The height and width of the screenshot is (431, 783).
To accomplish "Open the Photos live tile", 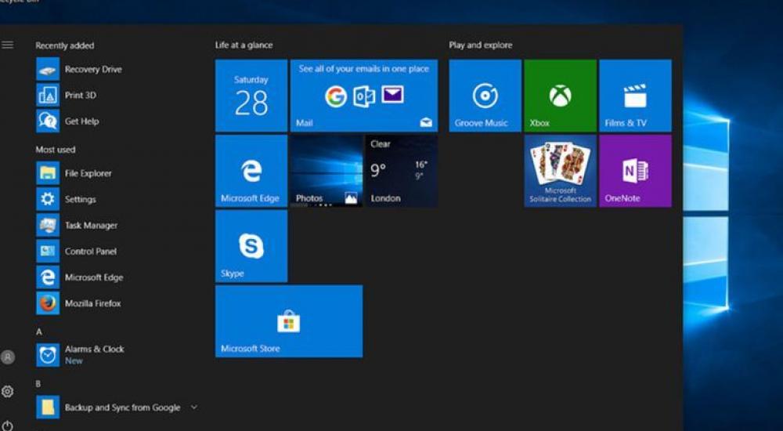I will click(x=326, y=171).
